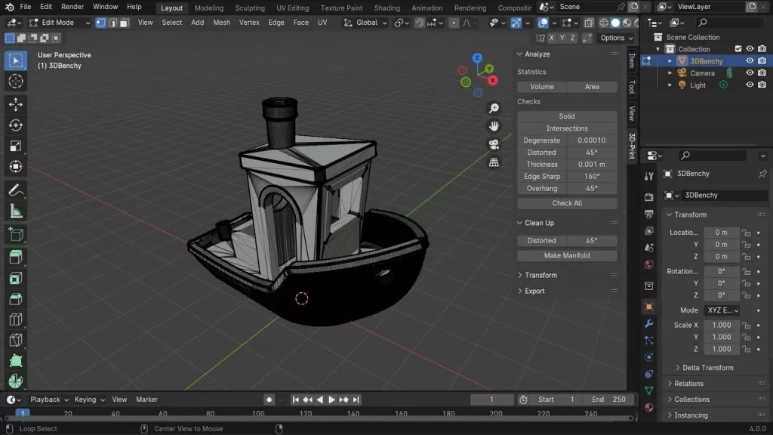
Task: Hide 3DBenchy object in outliner
Action: click(x=750, y=61)
